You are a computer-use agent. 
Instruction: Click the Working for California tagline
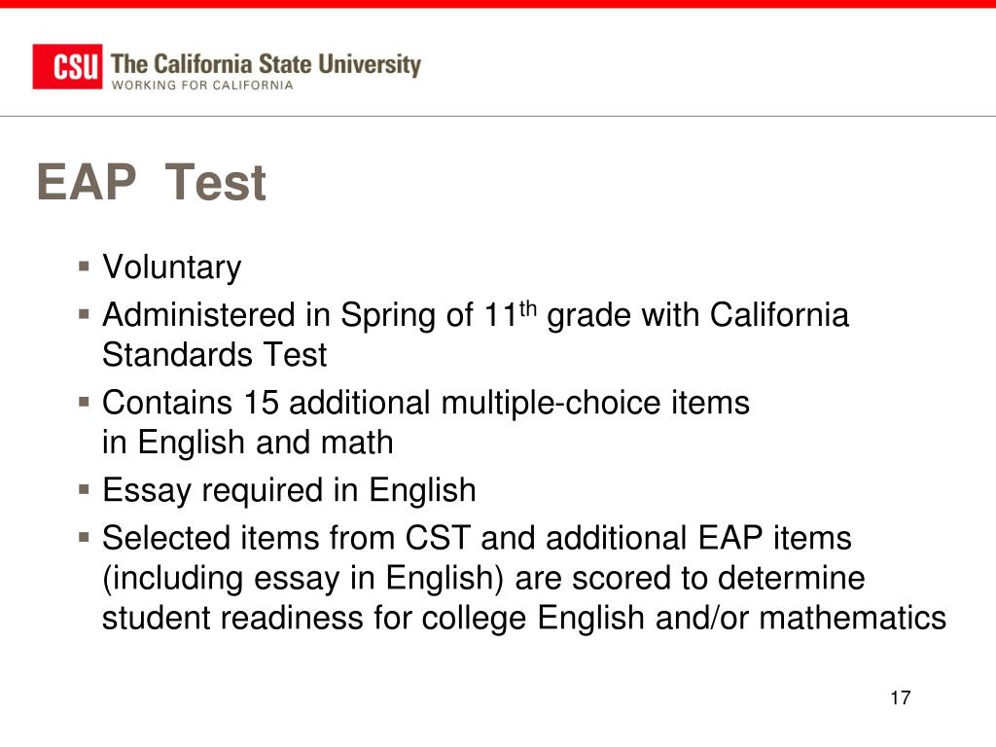(202, 86)
